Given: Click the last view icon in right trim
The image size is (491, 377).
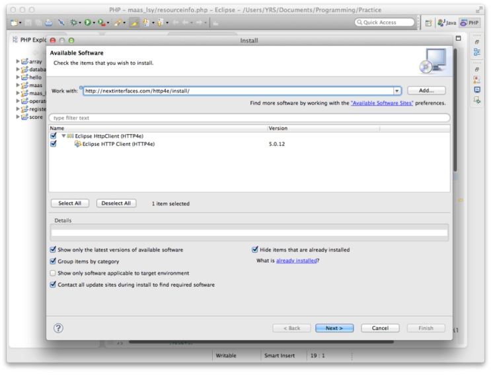Looking at the screenshot, I should pyautogui.click(x=477, y=100).
